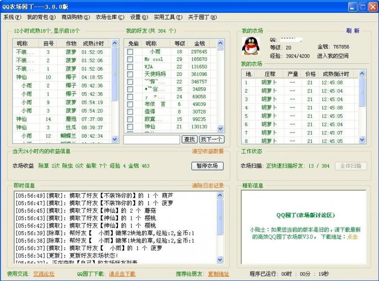Open the 交流论坛 link
Screen dimensions: 379x281
(44, 274)
